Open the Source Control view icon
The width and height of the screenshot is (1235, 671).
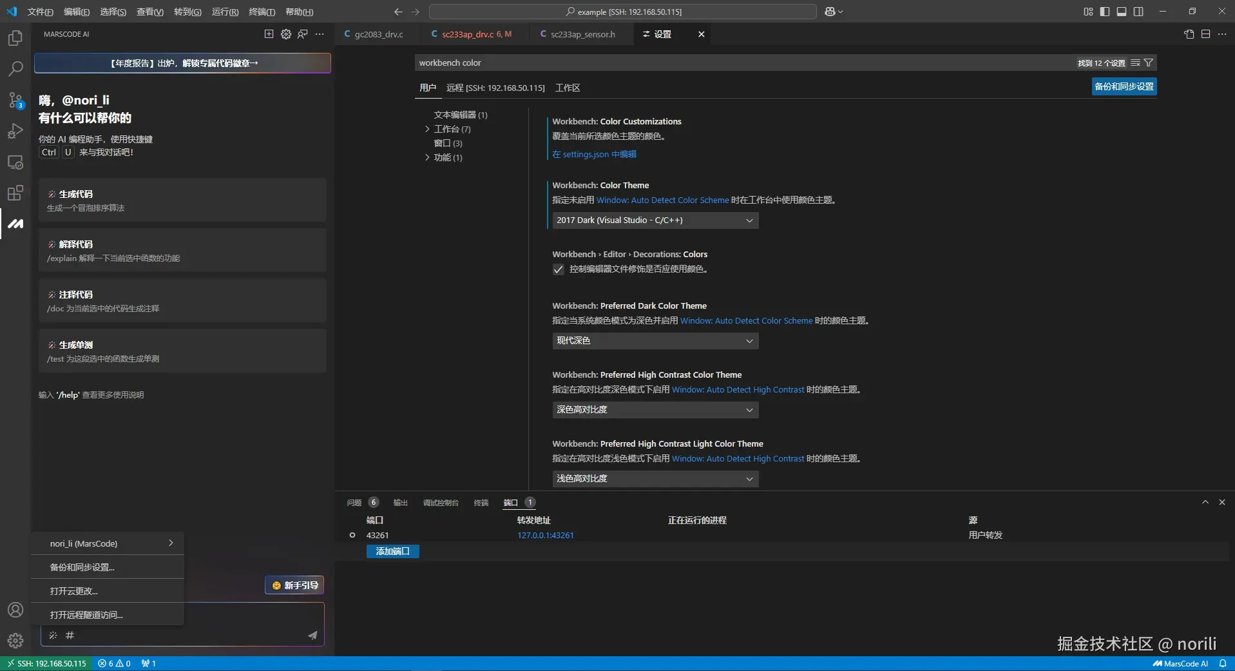click(x=15, y=100)
